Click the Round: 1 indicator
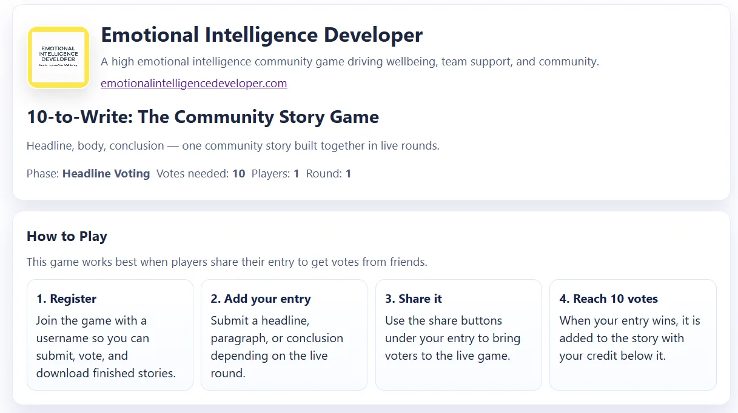 330,173
